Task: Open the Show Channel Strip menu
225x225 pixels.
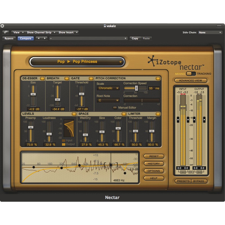Action: tap(41, 32)
